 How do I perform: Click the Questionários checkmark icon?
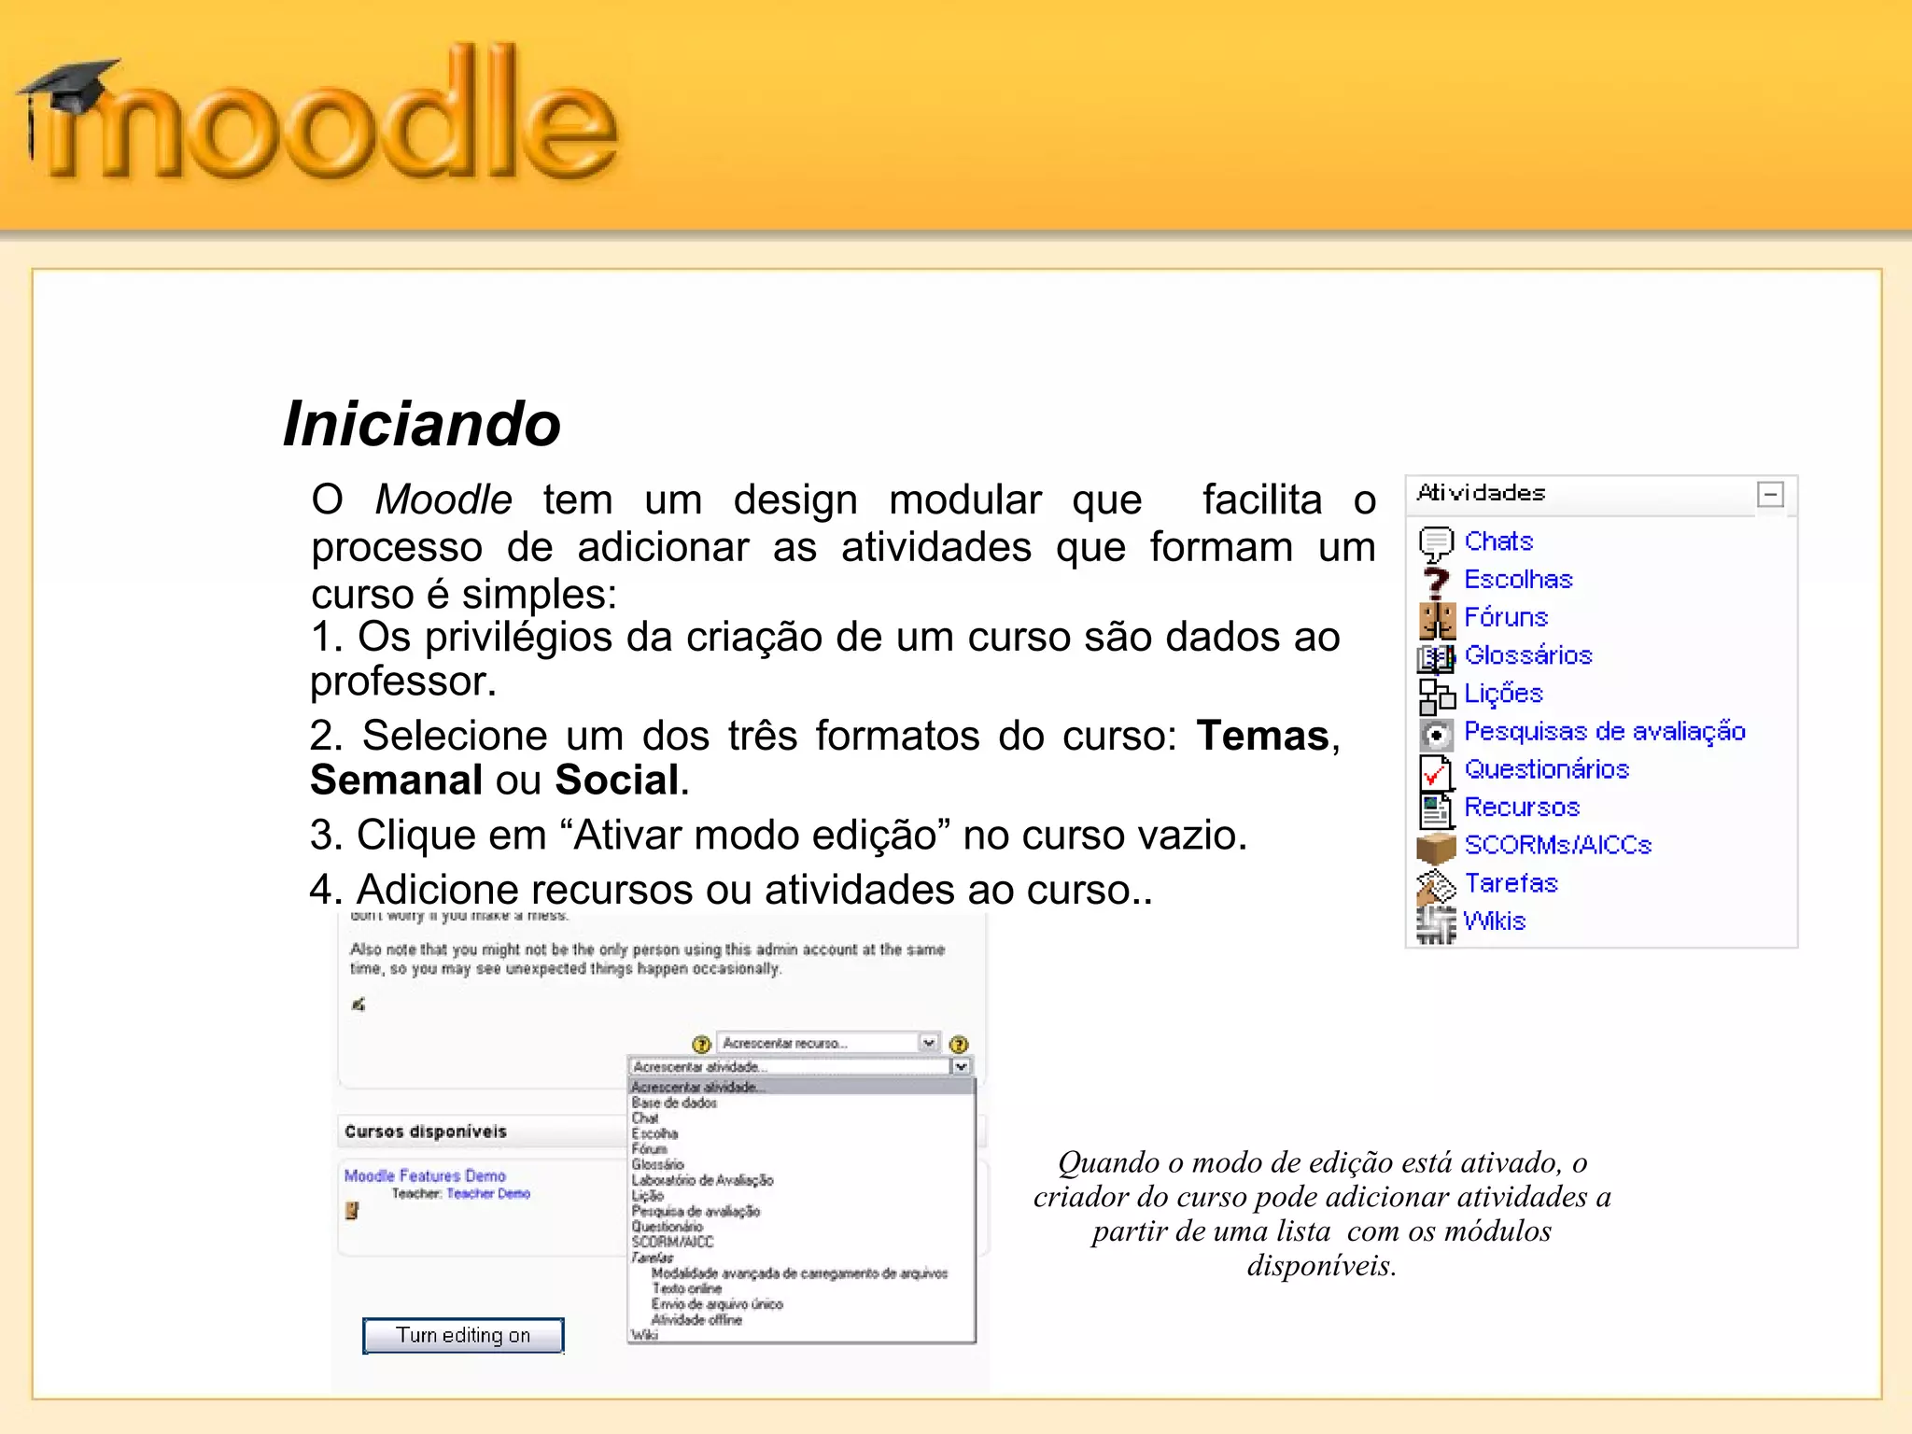tap(1436, 771)
